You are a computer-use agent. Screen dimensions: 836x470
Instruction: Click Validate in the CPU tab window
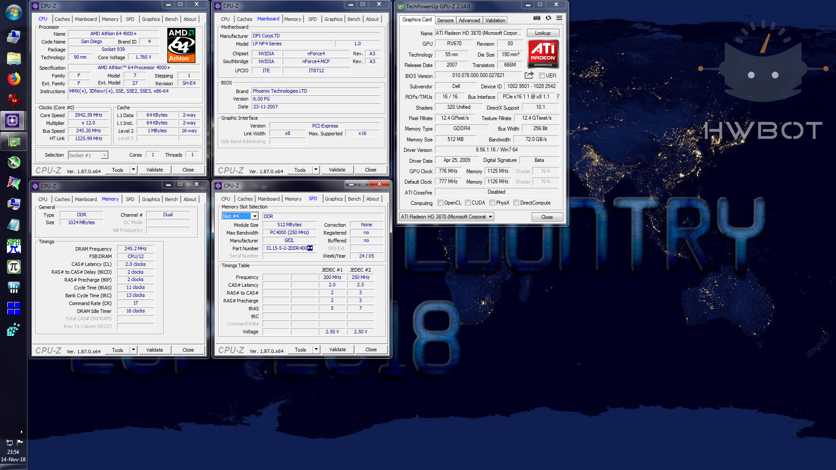pos(155,170)
